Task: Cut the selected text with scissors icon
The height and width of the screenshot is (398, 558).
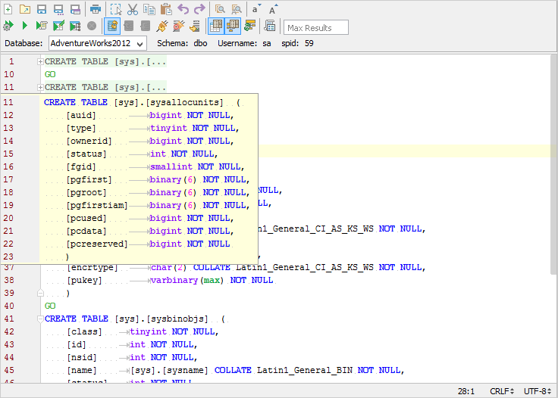Action: pos(133,9)
